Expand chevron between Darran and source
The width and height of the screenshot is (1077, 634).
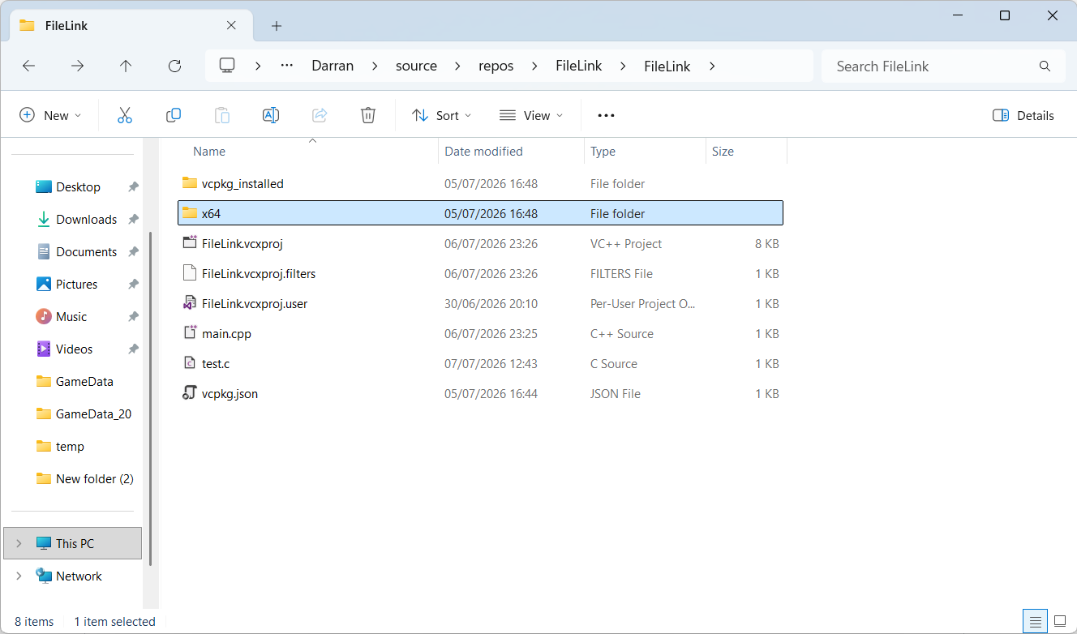click(375, 66)
